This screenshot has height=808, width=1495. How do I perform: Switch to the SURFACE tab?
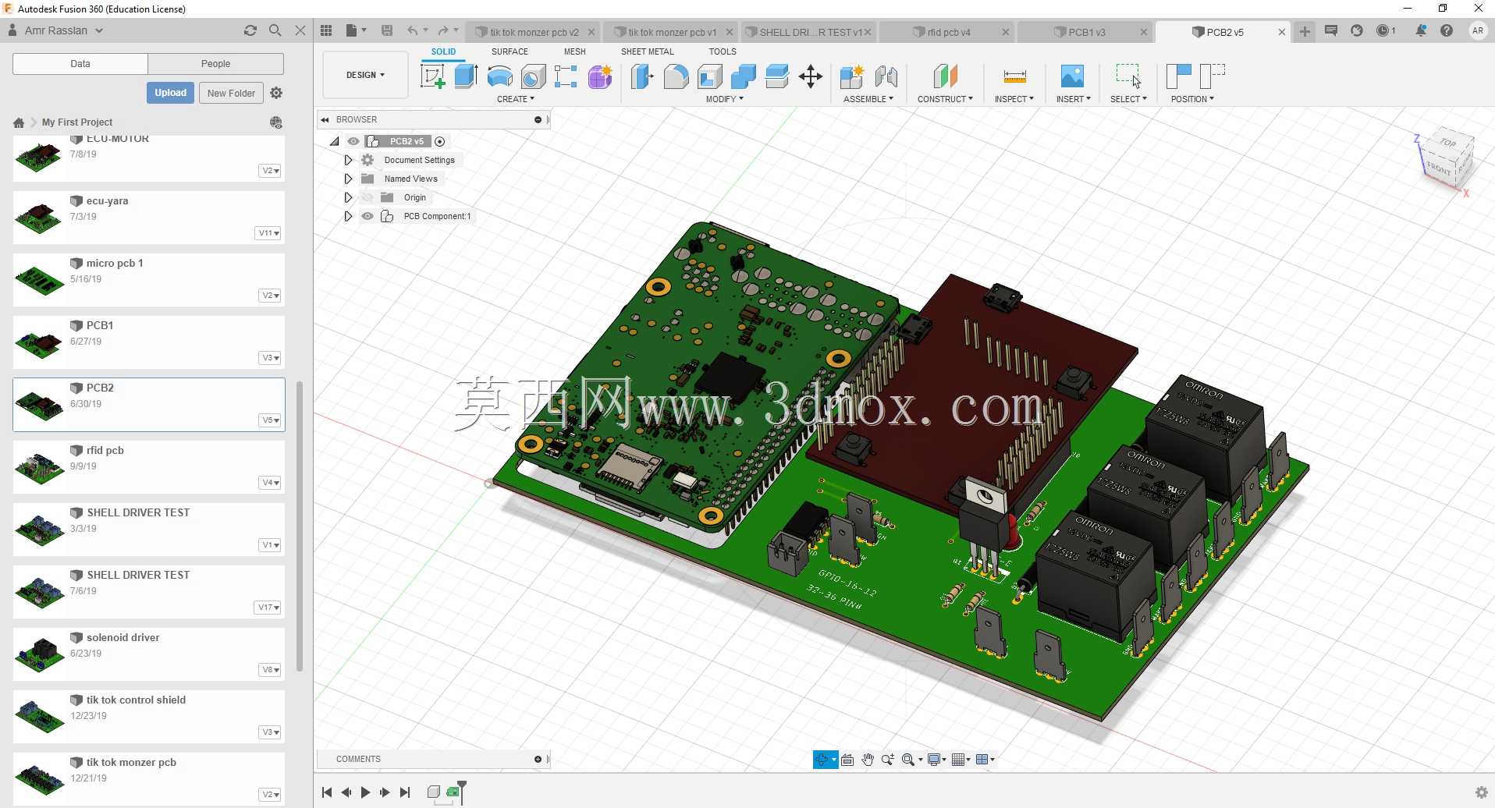tap(510, 51)
